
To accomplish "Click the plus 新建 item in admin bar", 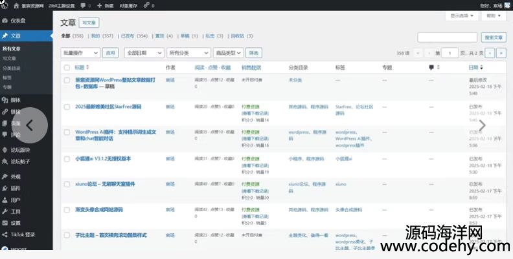I will pos(106,6).
